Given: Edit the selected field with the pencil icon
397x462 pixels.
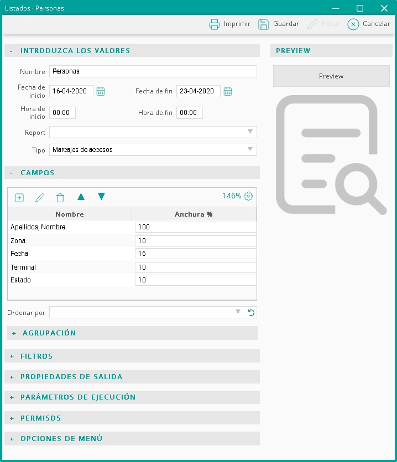Looking at the screenshot, I should pyautogui.click(x=40, y=198).
